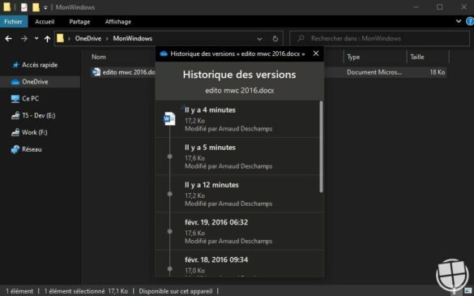This screenshot has height=296, width=474.
Task: Click the OneDrive cloud icon in dialog title
Action: (164, 54)
